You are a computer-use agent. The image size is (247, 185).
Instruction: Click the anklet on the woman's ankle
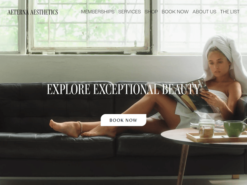point(81,127)
